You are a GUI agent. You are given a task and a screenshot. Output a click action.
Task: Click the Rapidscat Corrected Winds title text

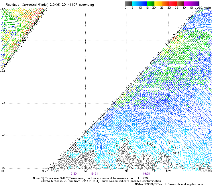pos(50,5)
